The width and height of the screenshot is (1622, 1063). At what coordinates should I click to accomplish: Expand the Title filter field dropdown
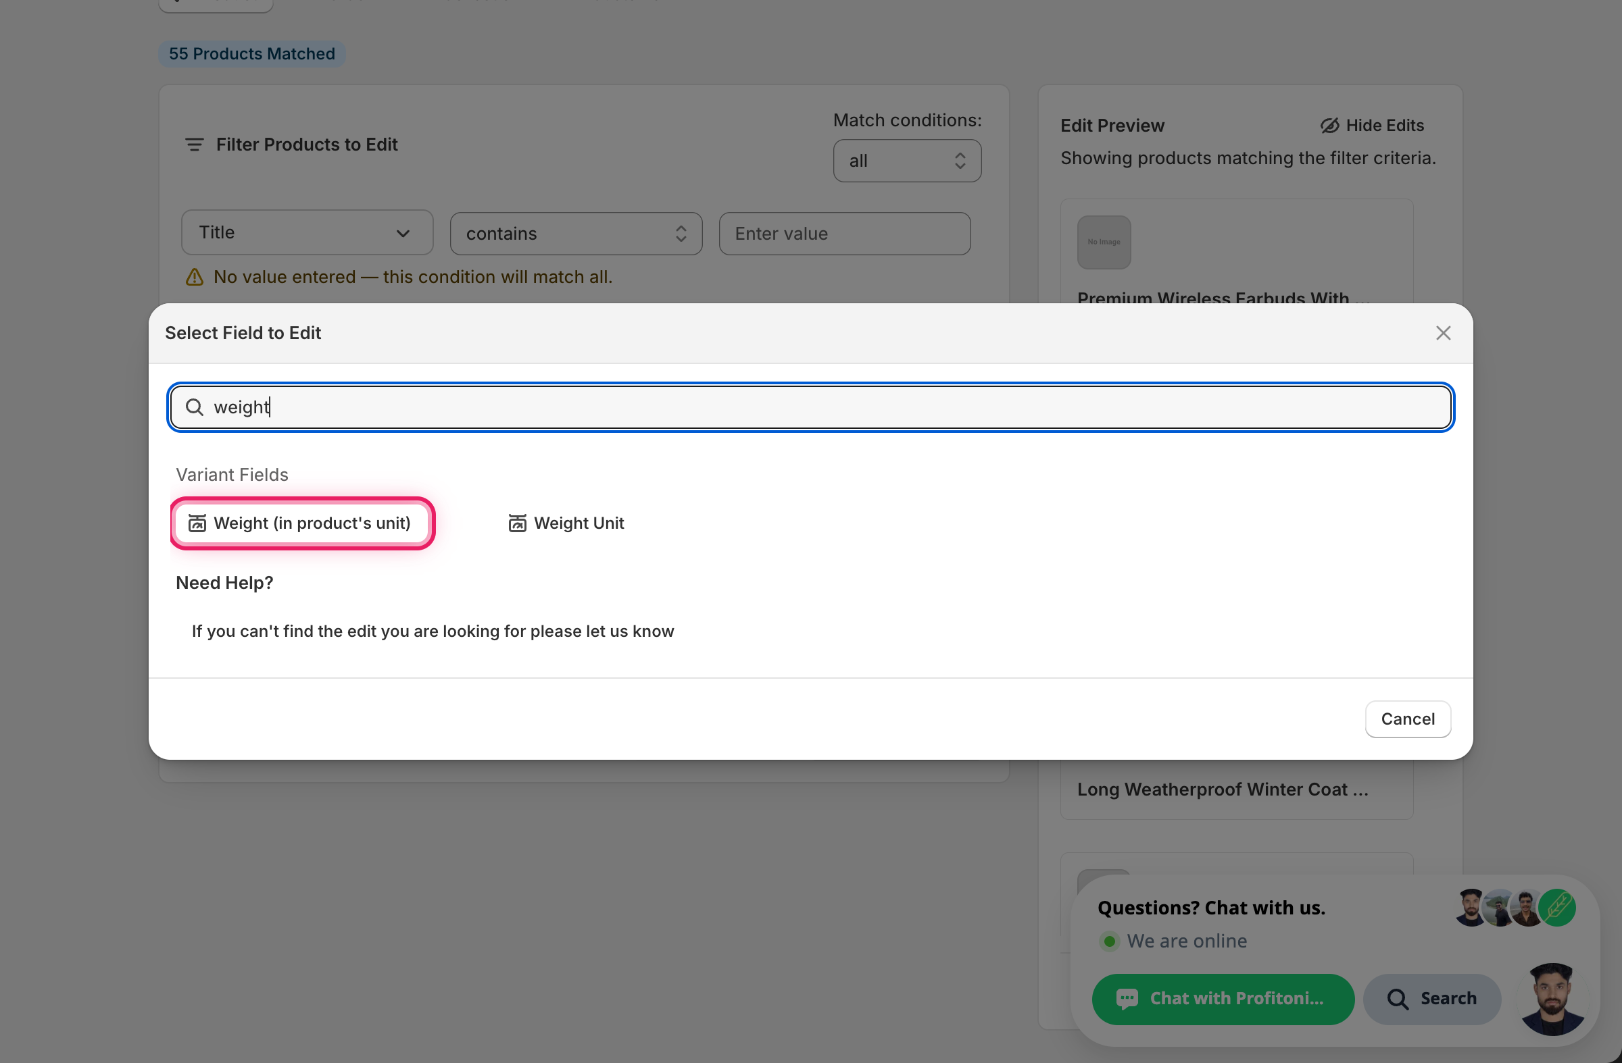point(307,233)
